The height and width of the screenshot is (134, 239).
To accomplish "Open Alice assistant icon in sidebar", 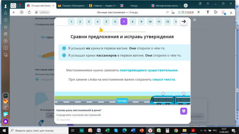I will pos(6,121).
